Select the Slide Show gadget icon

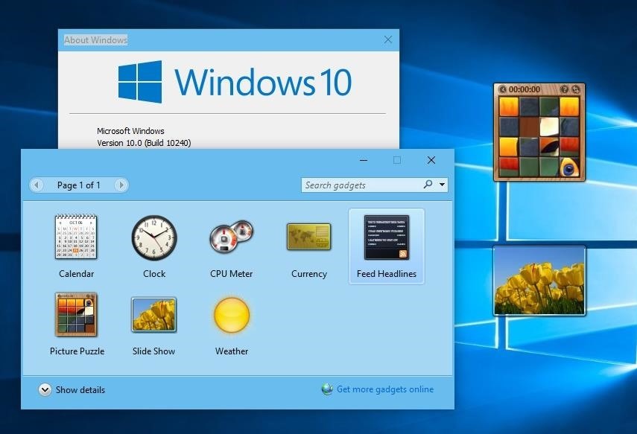[154, 315]
